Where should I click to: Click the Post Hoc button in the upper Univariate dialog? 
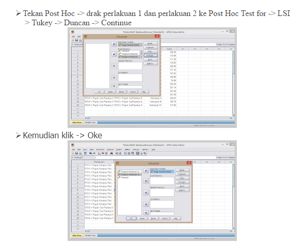pyautogui.click(x=151, y=55)
